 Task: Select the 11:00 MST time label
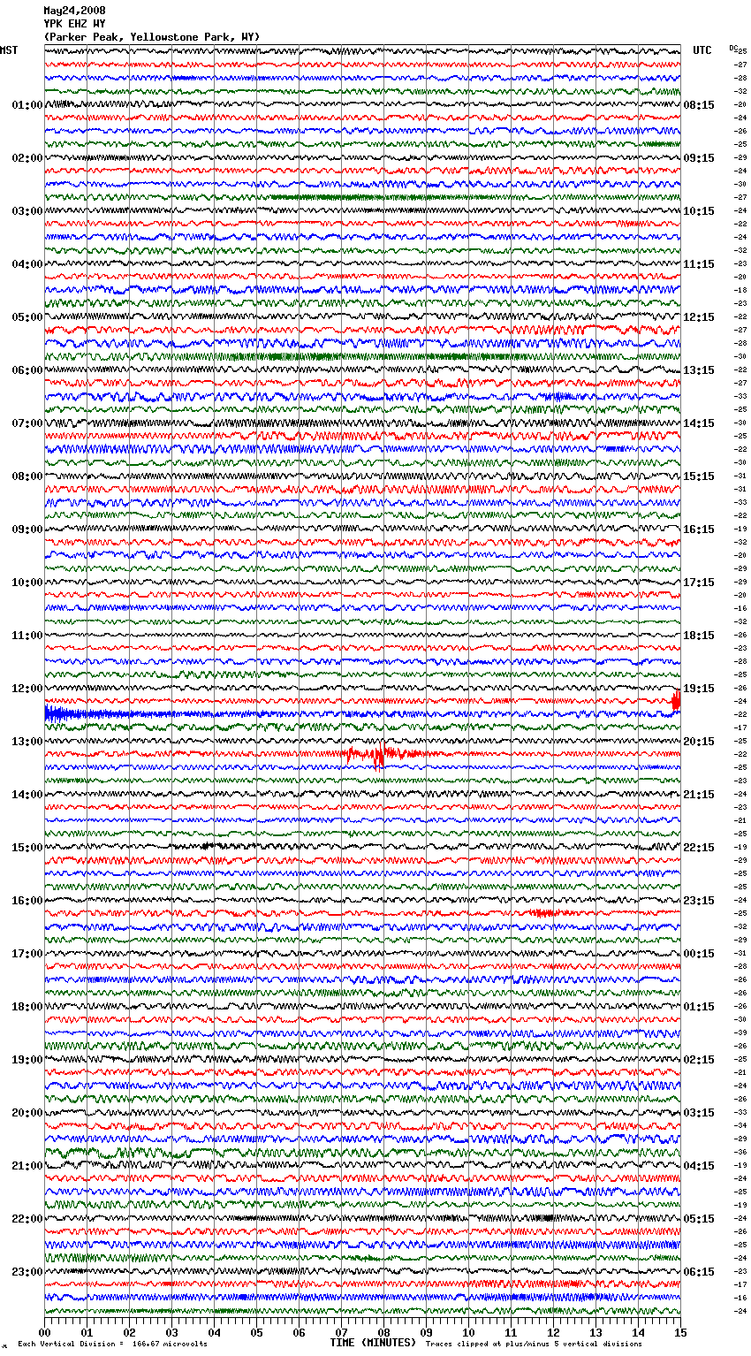(x=27, y=636)
